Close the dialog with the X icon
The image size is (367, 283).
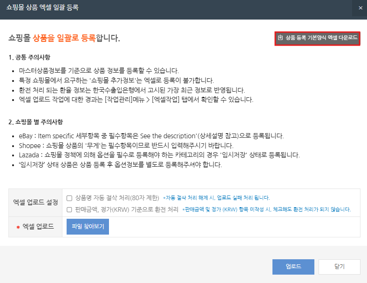(x=360, y=8)
